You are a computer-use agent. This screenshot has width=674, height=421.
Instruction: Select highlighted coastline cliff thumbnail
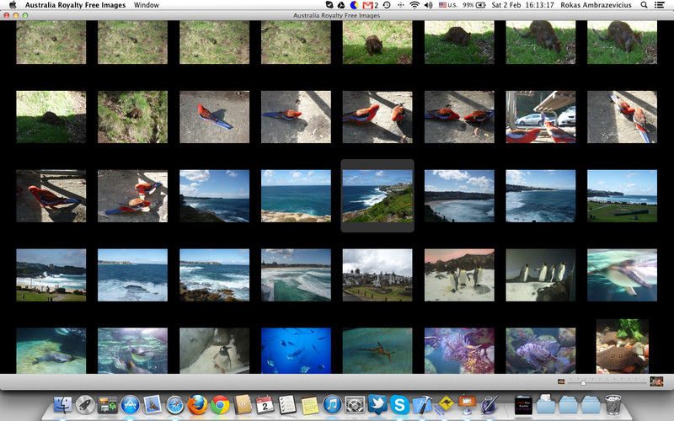pyautogui.click(x=377, y=196)
